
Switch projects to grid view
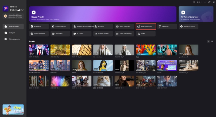(208, 41)
